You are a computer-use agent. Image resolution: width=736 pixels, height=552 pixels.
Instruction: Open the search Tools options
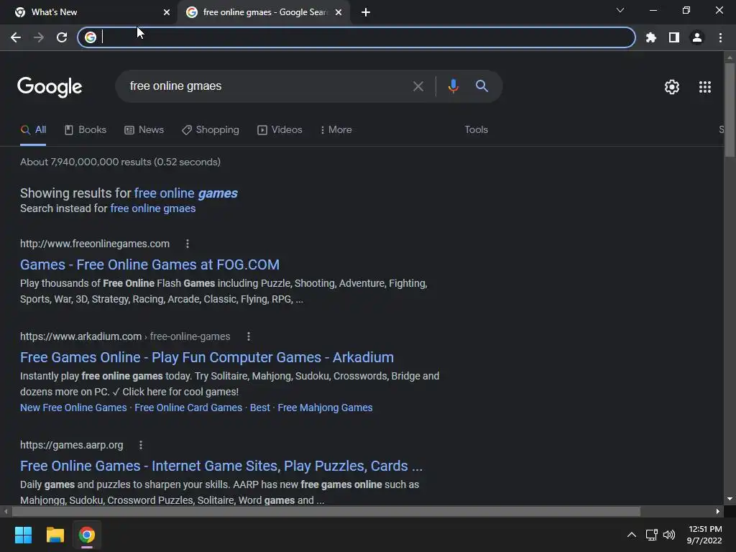[x=476, y=130]
